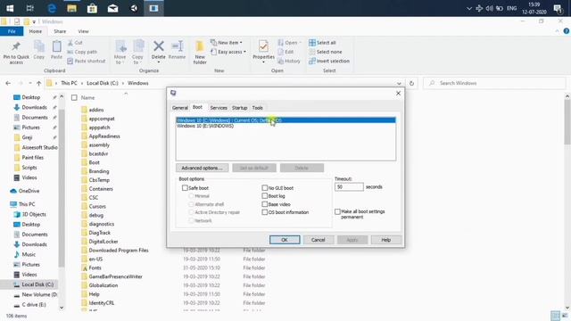Switch to the Tools tab
The width and height of the screenshot is (571, 321).
pyautogui.click(x=258, y=108)
